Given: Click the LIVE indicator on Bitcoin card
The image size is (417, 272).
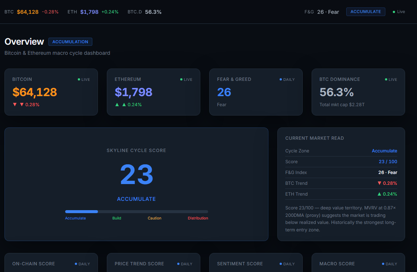Looking at the screenshot, I should pos(84,80).
